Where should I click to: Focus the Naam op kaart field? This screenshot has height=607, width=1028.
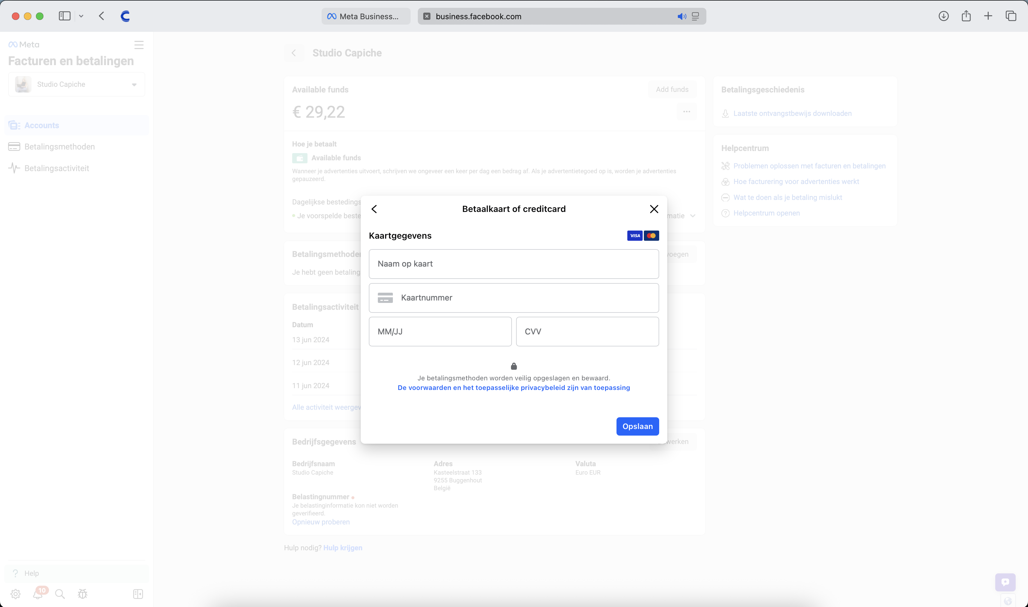pos(514,264)
